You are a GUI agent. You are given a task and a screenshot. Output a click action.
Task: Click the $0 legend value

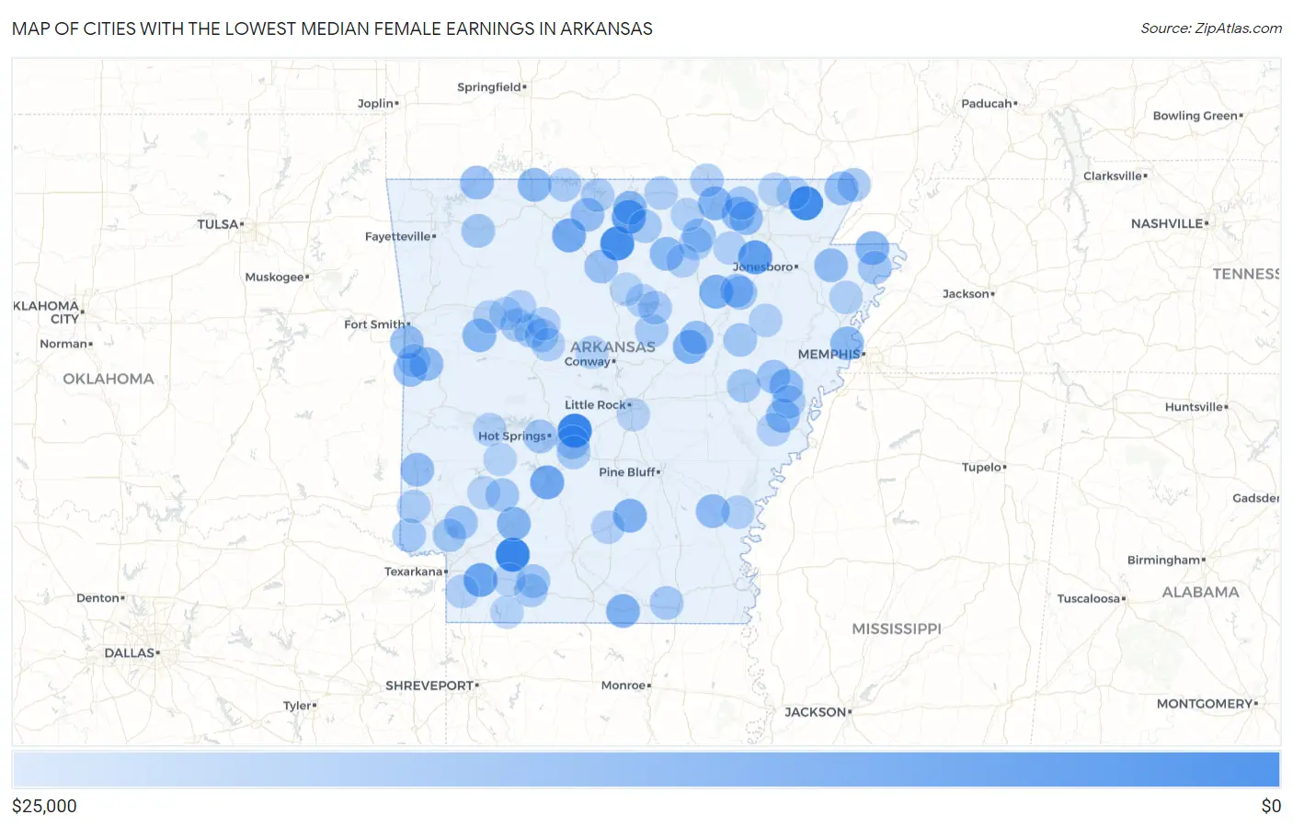click(1271, 807)
